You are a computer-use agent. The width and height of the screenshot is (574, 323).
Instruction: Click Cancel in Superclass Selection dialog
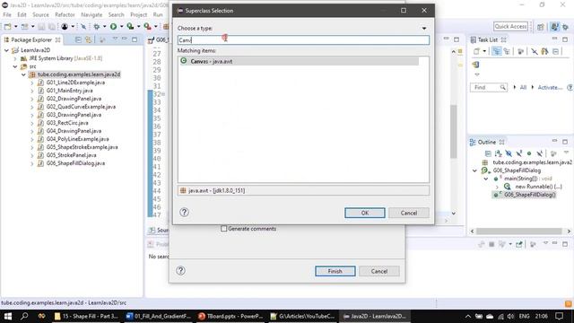pos(409,213)
